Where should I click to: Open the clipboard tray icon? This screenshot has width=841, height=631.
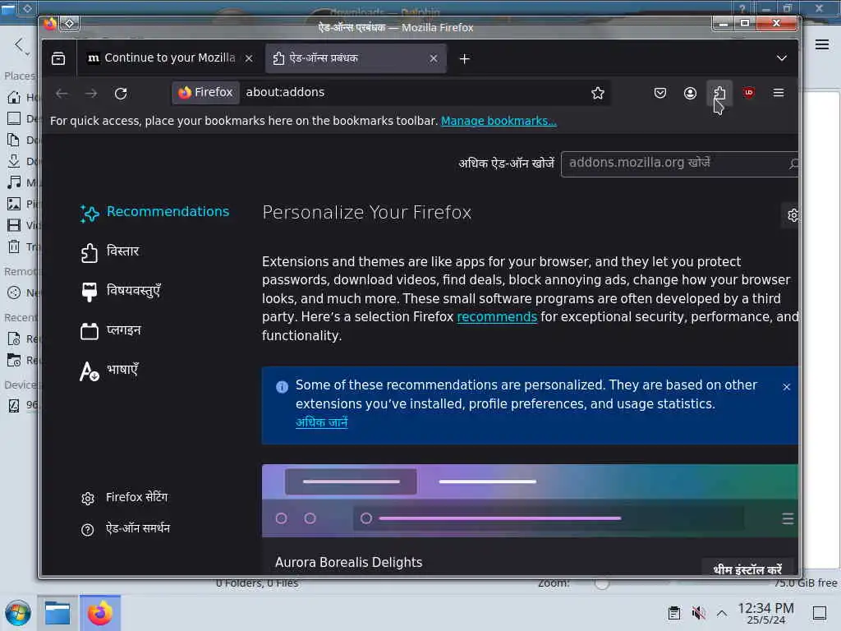(x=674, y=613)
